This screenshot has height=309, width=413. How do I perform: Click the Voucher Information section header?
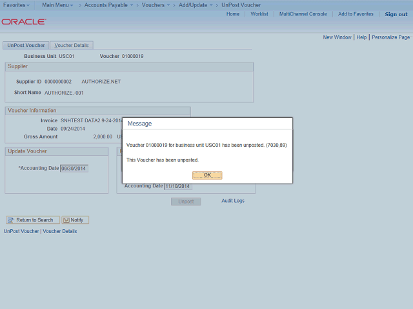tap(97, 111)
